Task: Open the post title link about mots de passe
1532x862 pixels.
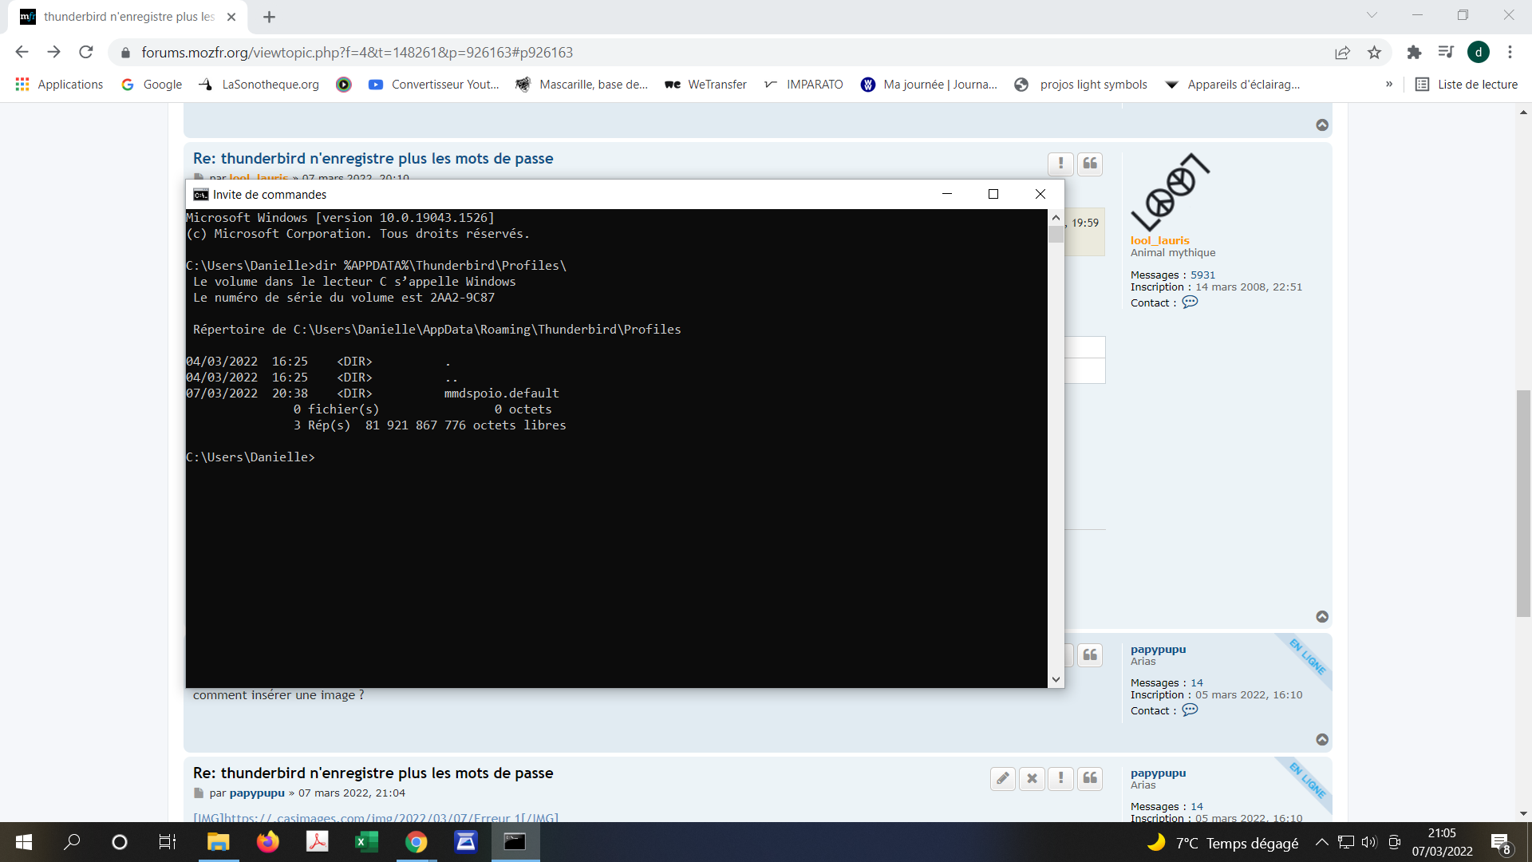Action: [x=373, y=159]
